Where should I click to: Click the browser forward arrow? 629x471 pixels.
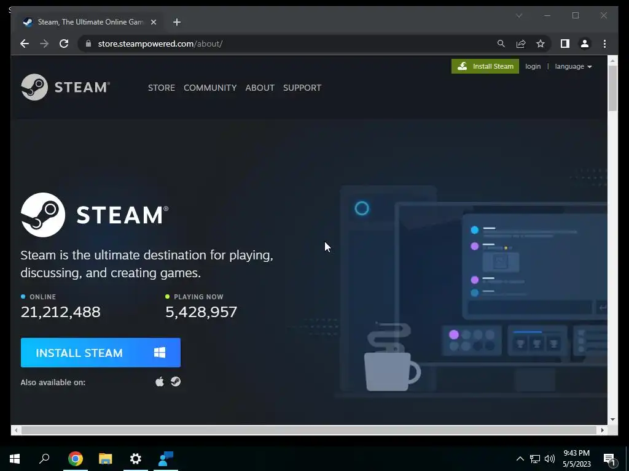[x=44, y=44]
